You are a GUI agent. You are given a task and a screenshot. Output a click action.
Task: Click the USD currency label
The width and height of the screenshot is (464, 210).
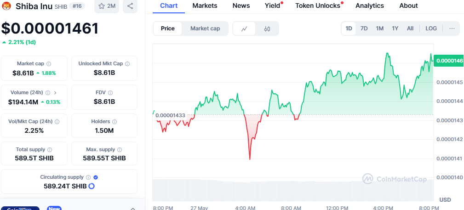point(445,199)
